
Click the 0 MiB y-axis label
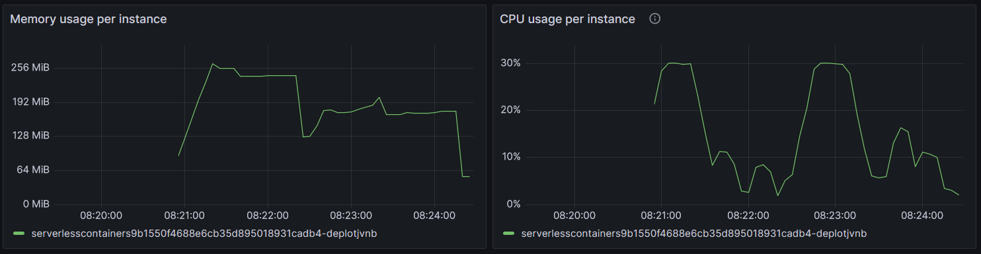tap(36, 204)
